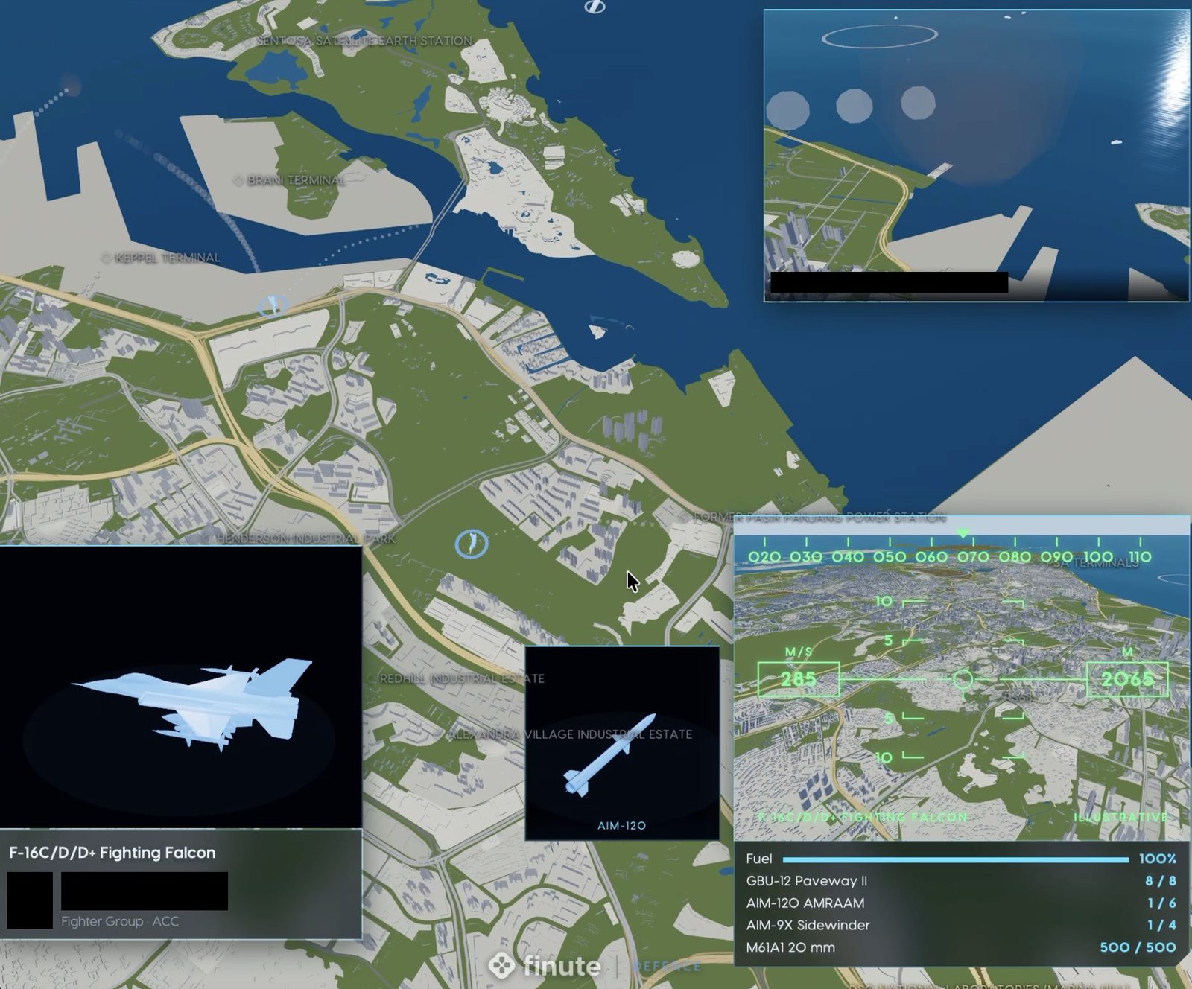Click the Fuel level progress bar
The image size is (1192, 989).
pos(956,859)
